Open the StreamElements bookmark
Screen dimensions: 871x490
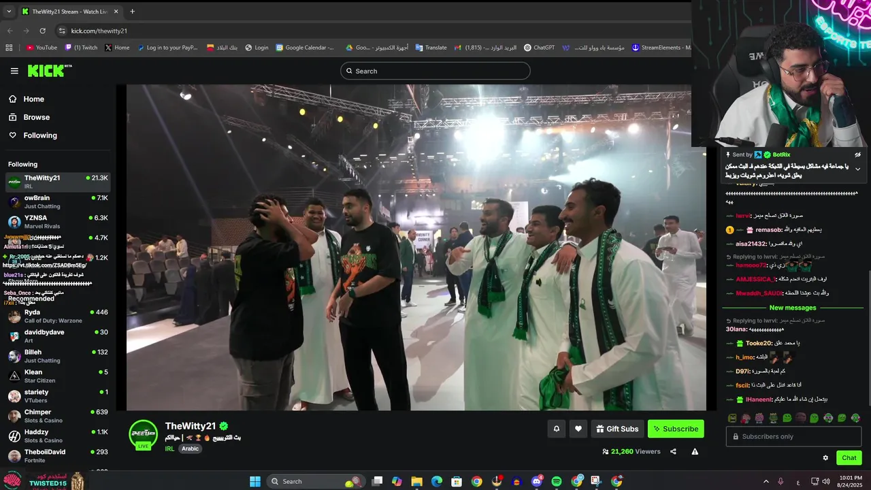[661, 48]
